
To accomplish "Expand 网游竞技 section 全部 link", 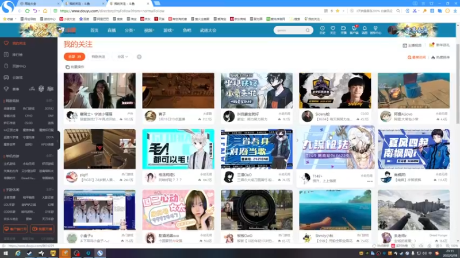I will tap(49, 101).
